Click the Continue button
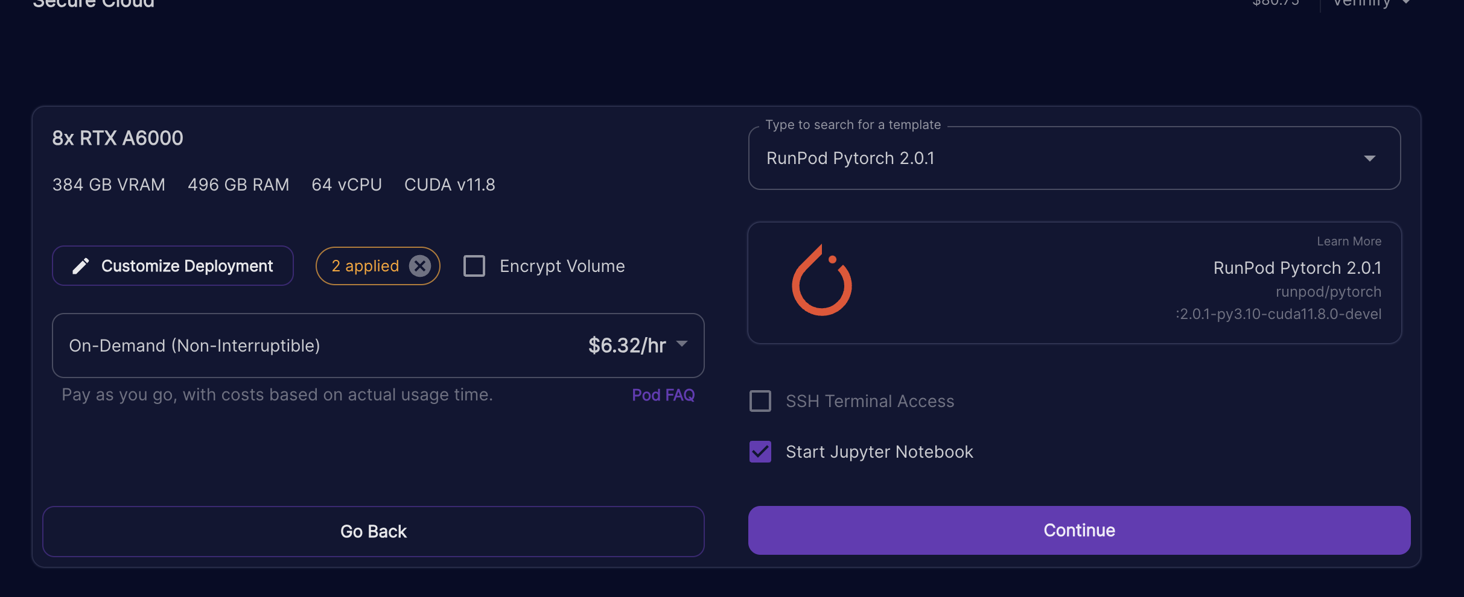Screen dimensions: 1464x597 (x=1079, y=530)
